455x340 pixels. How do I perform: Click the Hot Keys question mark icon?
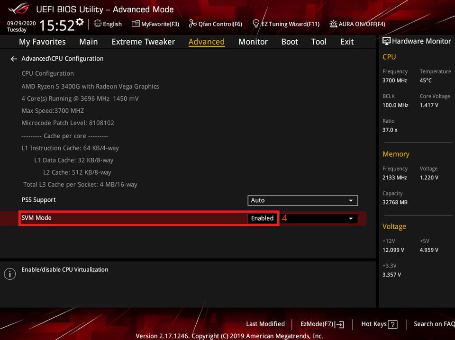(392, 324)
